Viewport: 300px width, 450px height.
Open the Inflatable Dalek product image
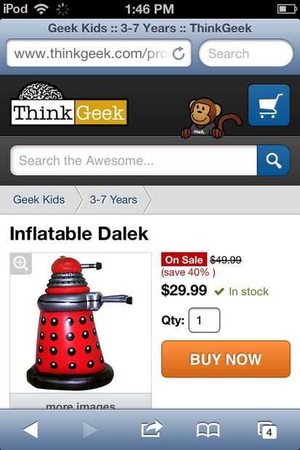(81, 323)
